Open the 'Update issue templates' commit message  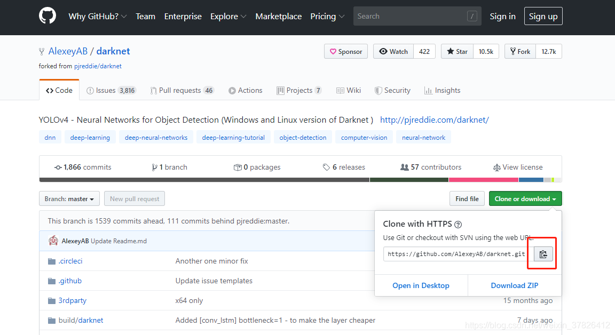coord(214,281)
